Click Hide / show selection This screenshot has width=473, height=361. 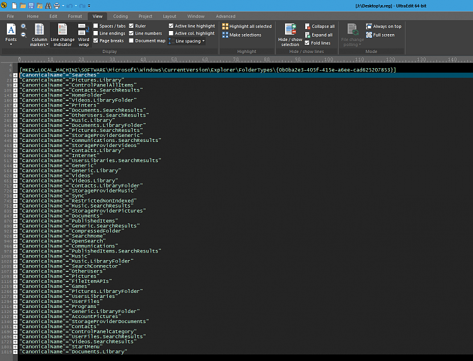pos(290,35)
